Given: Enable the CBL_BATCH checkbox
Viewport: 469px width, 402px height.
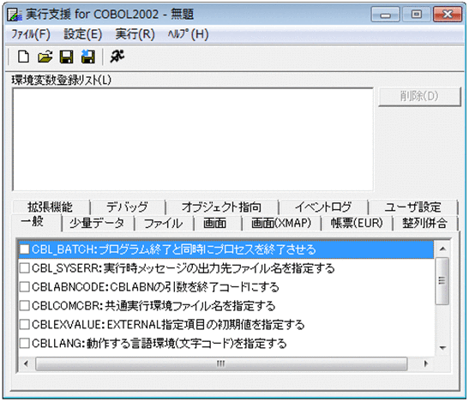Looking at the screenshot, I should pyautogui.click(x=25, y=249).
